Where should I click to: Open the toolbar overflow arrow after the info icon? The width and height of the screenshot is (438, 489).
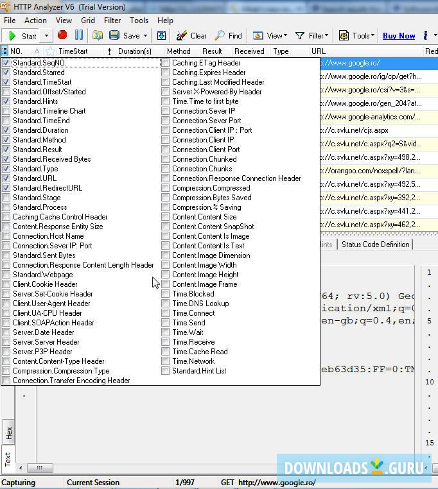[435, 35]
